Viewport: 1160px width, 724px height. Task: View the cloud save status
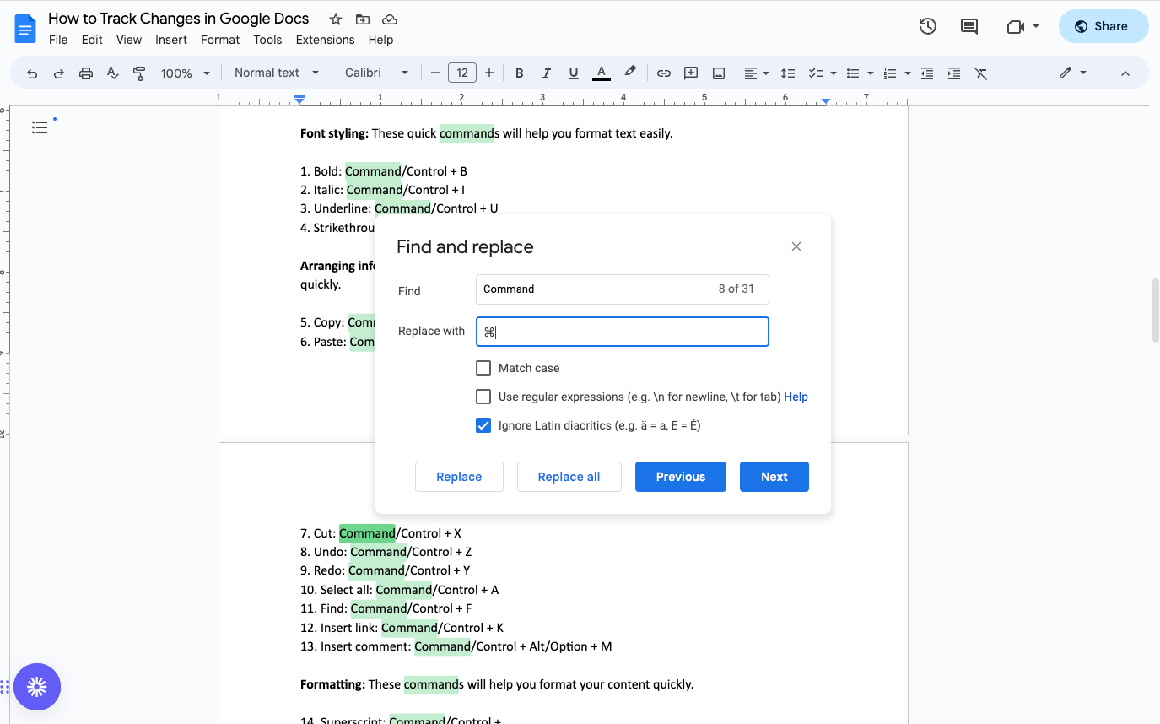[x=390, y=19]
